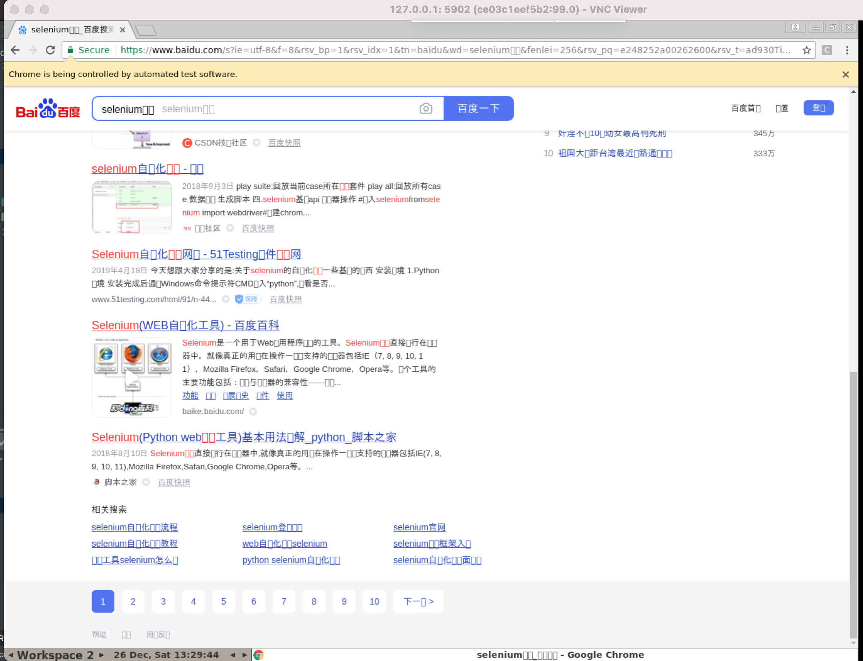Open the selenium自动化 result title link

(148, 169)
